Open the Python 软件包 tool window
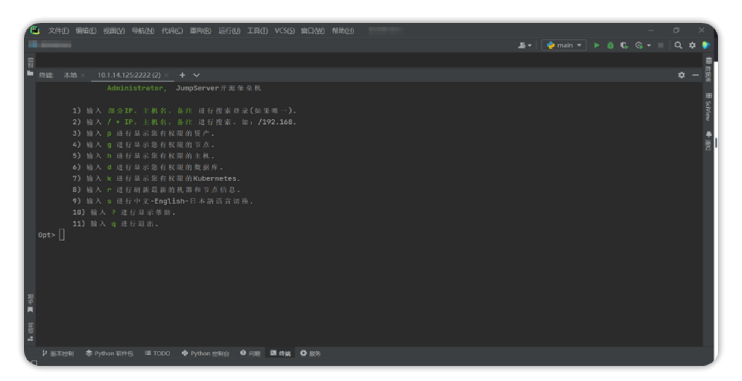The height and width of the screenshot is (381, 742). [x=109, y=353]
